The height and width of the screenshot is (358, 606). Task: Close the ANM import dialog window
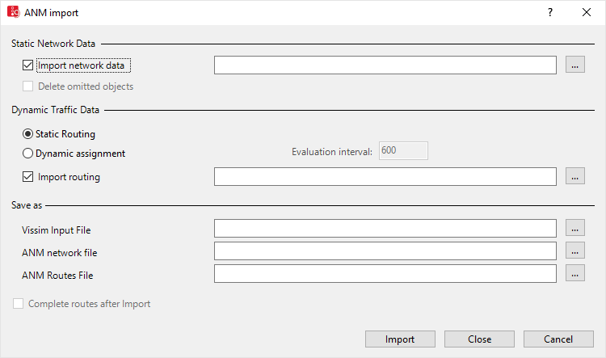587,12
